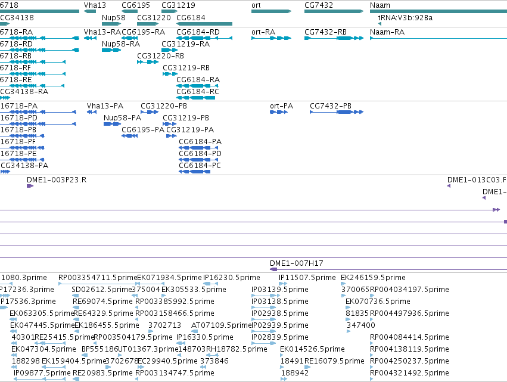The image size is (507, 382).
Task: Click the Naam-RA transcript label
Action: [x=387, y=32]
